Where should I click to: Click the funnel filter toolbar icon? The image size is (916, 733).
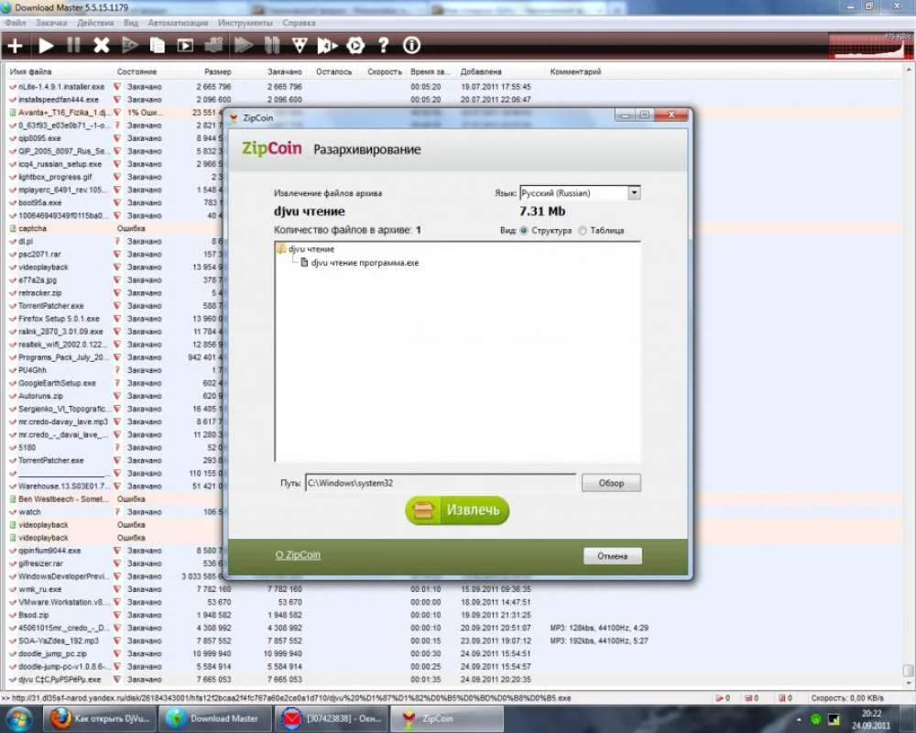click(x=300, y=46)
